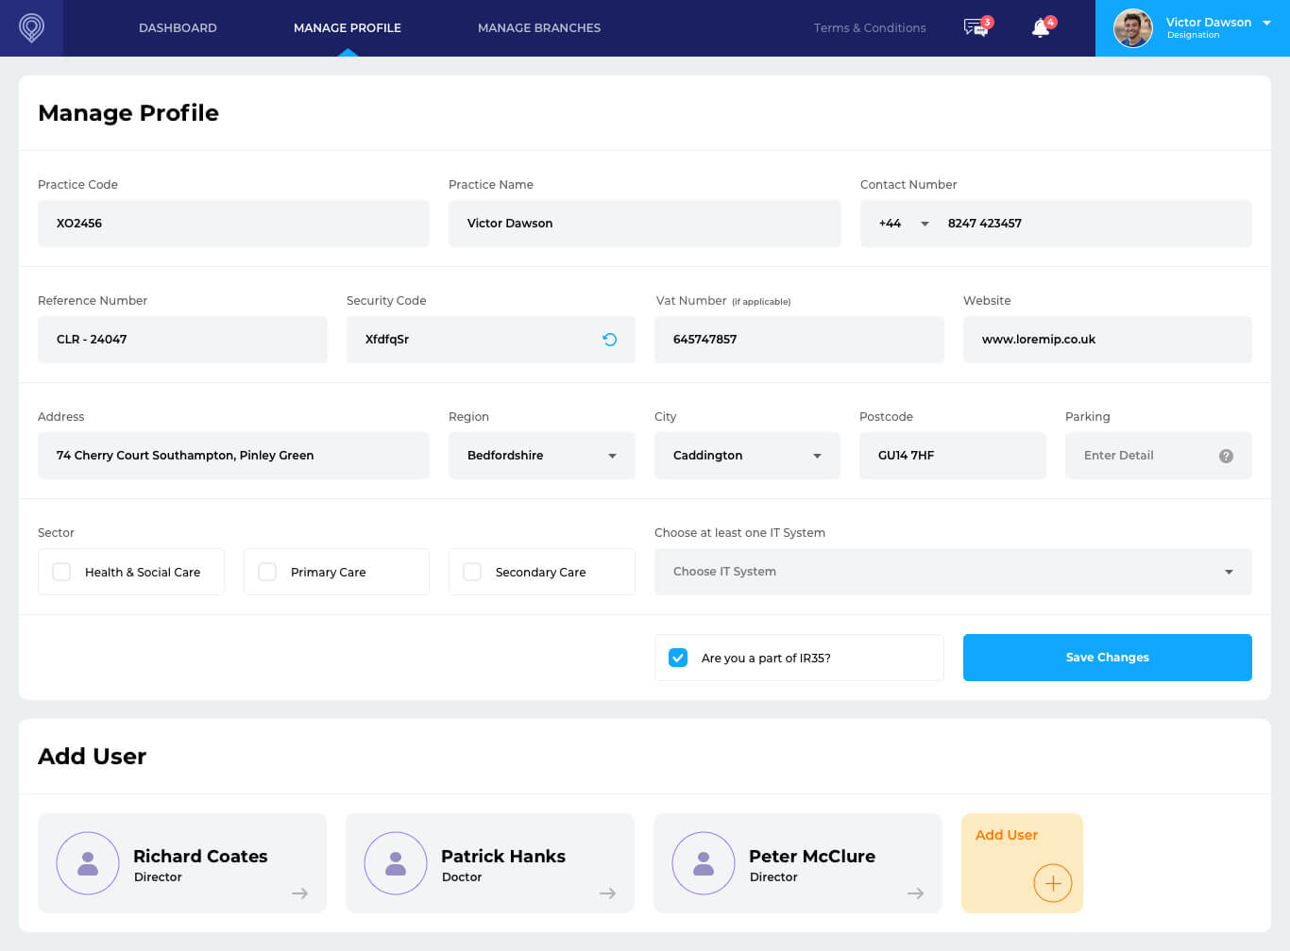This screenshot has width=1290, height=951.
Task: Click the Postcode field GU14 7HF
Action: tap(953, 456)
